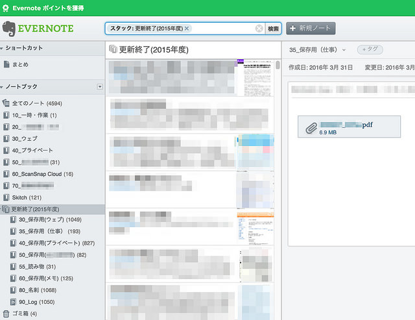Change notebook via 35_保存用(仕事) dropdown
The height and width of the screenshot is (320, 415).
[x=317, y=49]
